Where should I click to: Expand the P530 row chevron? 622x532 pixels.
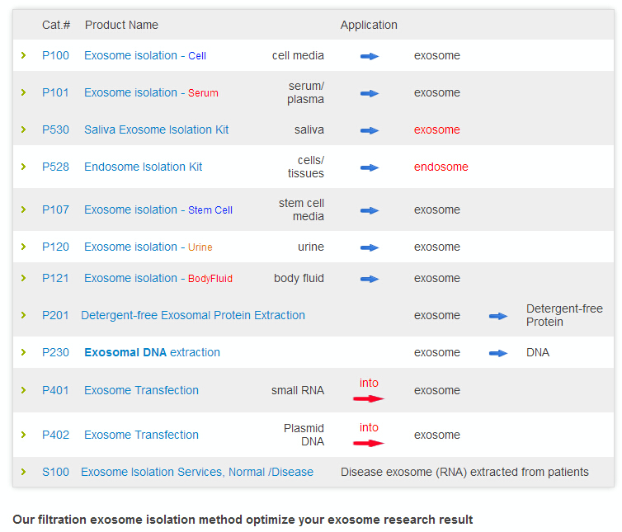pos(23,129)
